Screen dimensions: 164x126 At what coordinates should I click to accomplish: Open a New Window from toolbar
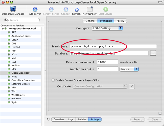pos(90,9)
